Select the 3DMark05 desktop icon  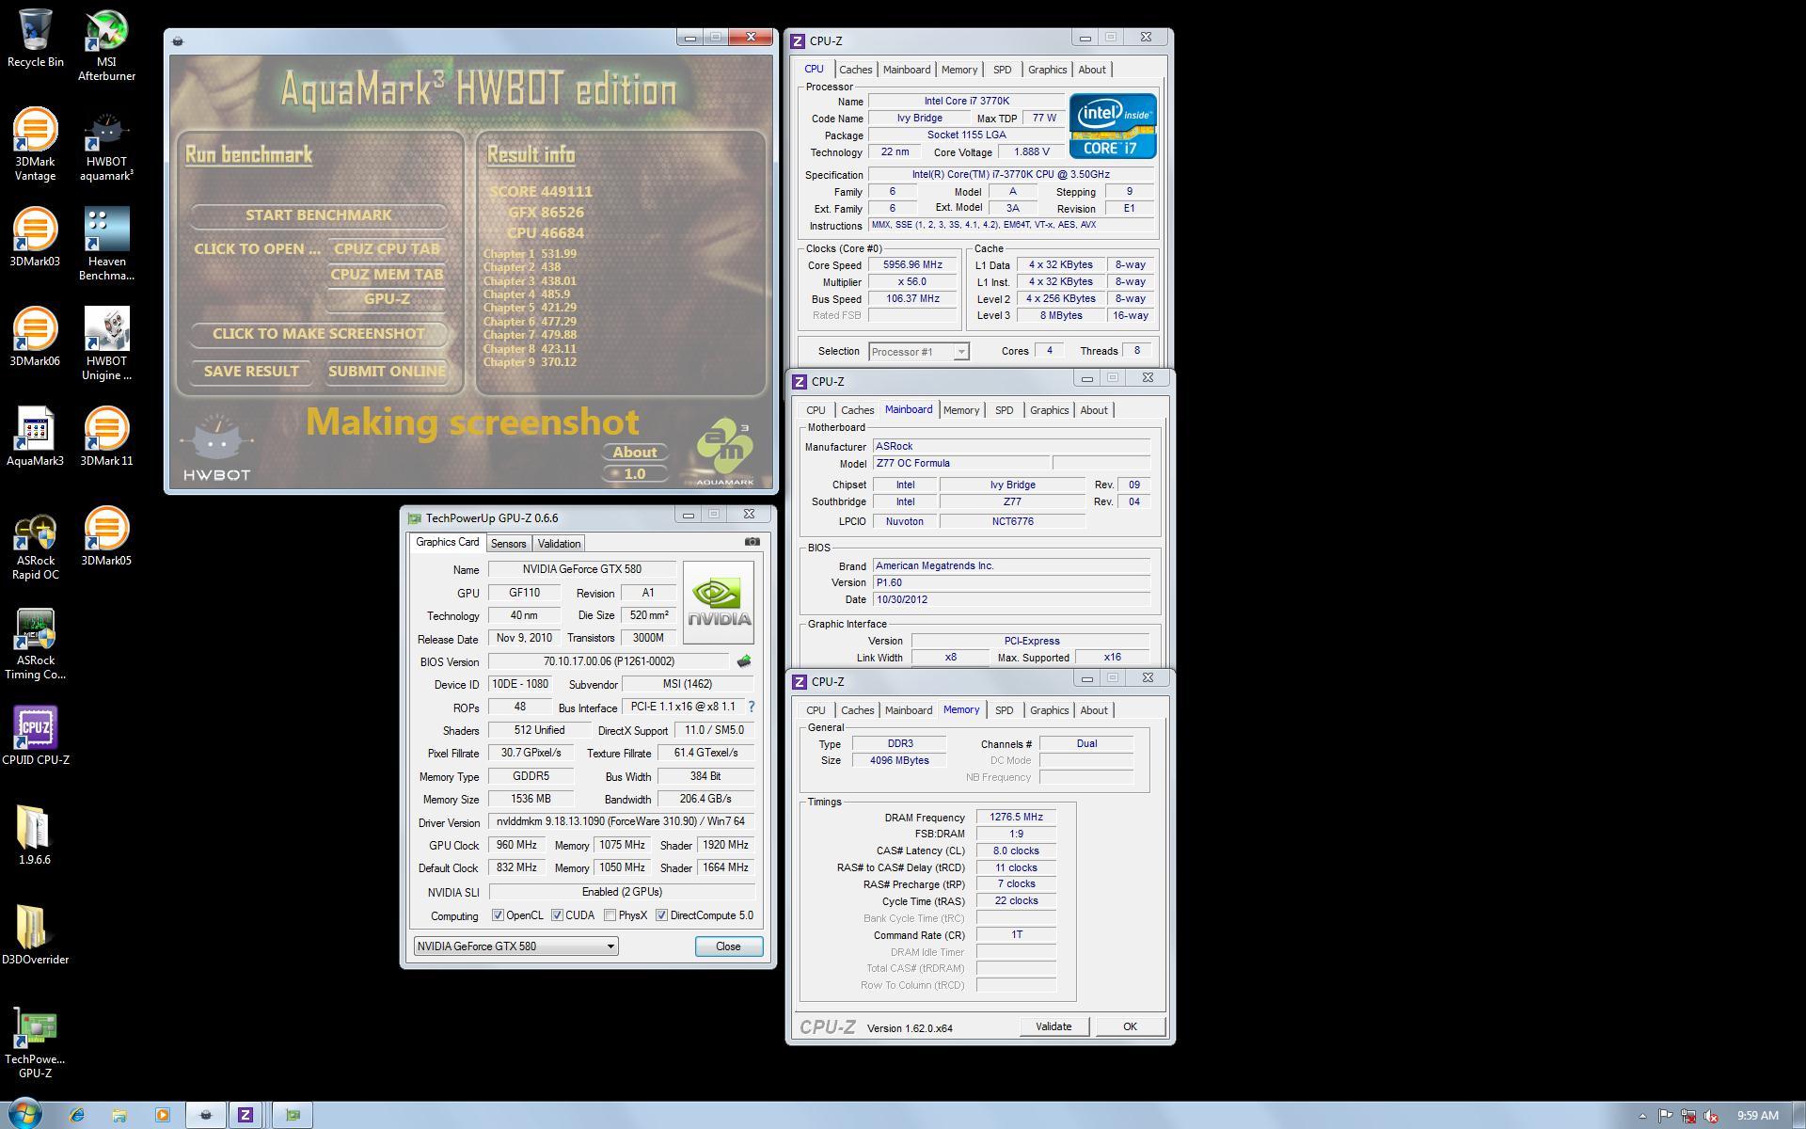[106, 537]
